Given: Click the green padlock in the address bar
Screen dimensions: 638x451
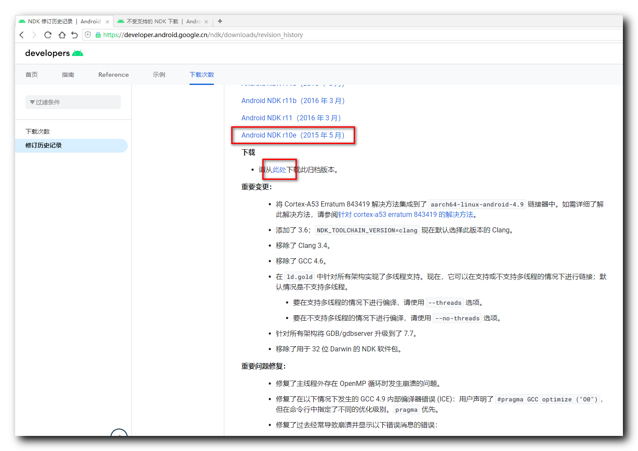Looking at the screenshot, I should coord(98,35).
